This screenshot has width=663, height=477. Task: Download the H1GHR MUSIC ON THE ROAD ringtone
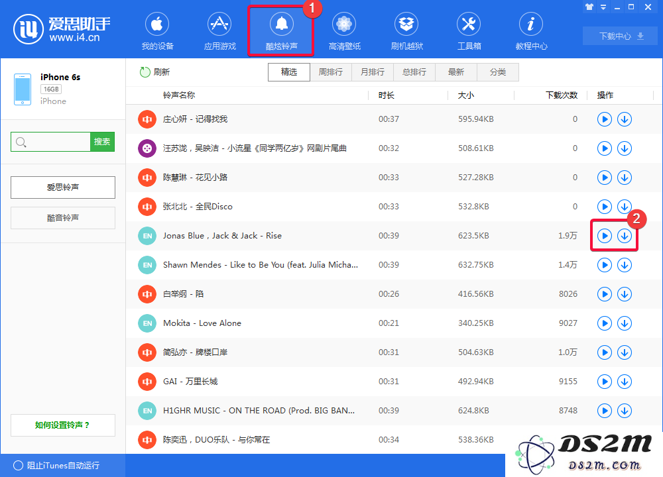pos(625,411)
